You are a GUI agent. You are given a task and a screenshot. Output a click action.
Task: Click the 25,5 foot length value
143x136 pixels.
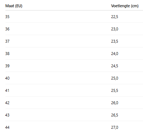click(x=115, y=90)
